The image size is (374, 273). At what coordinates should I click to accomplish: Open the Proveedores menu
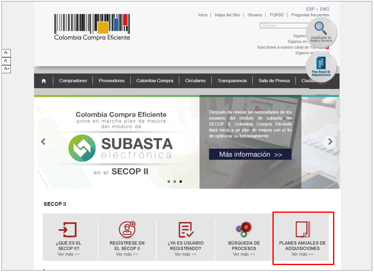[112, 81]
